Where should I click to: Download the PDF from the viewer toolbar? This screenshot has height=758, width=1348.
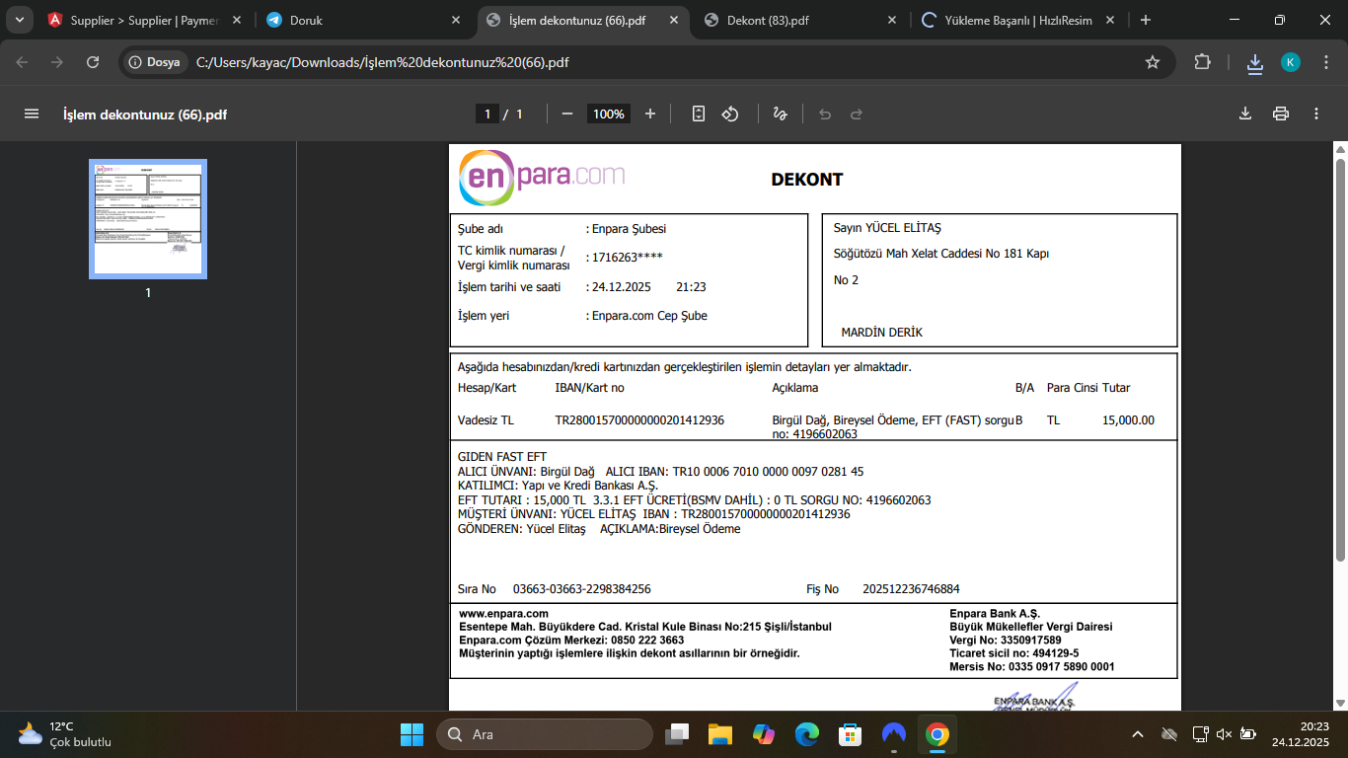[x=1245, y=114]
